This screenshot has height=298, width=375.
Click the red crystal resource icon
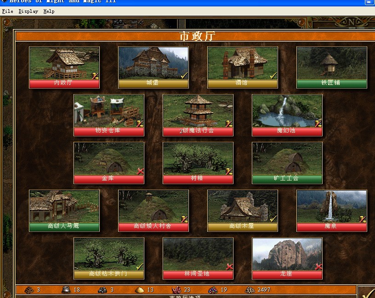pos(176,290)
